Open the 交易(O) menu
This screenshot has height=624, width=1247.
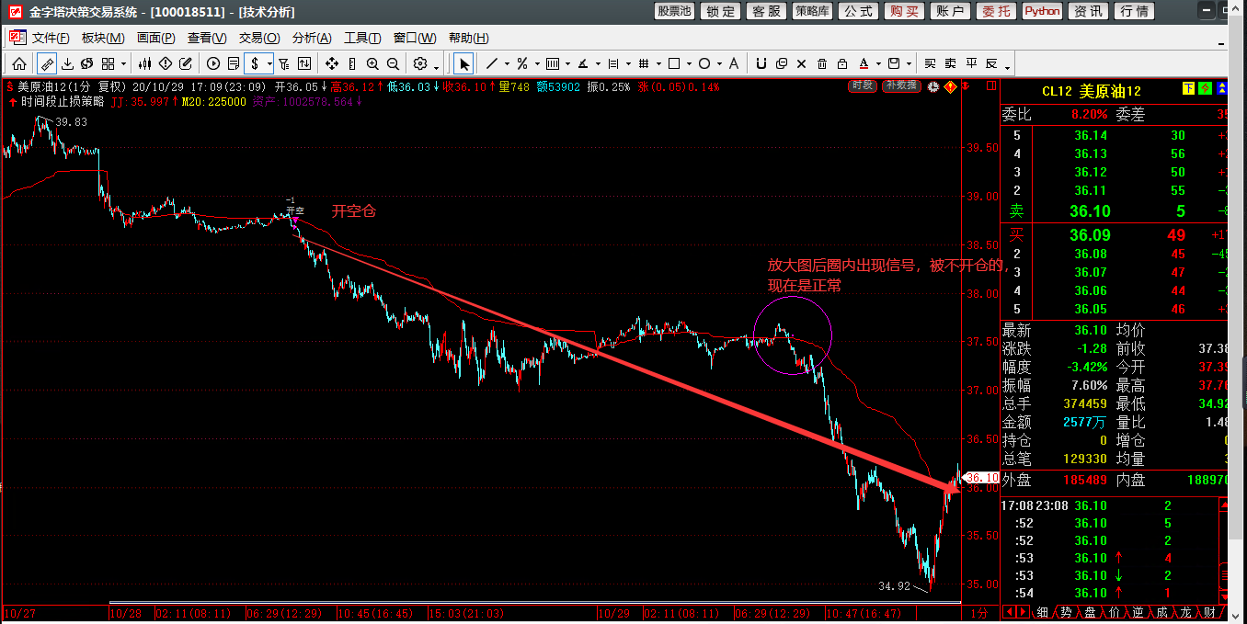[258, 38]
